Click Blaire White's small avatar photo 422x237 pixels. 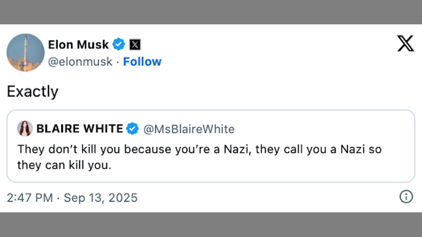coord(25,128)
